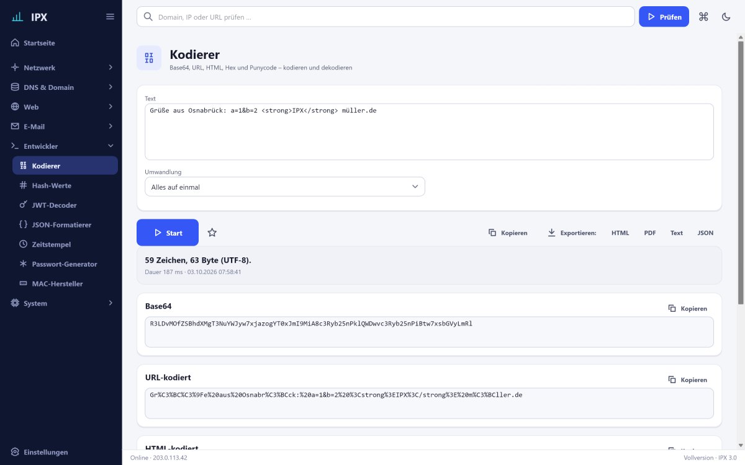Add Kodierer to favorites star
Image resolution: width=745 pixels, height=465 pixels.
coord(212,232)
